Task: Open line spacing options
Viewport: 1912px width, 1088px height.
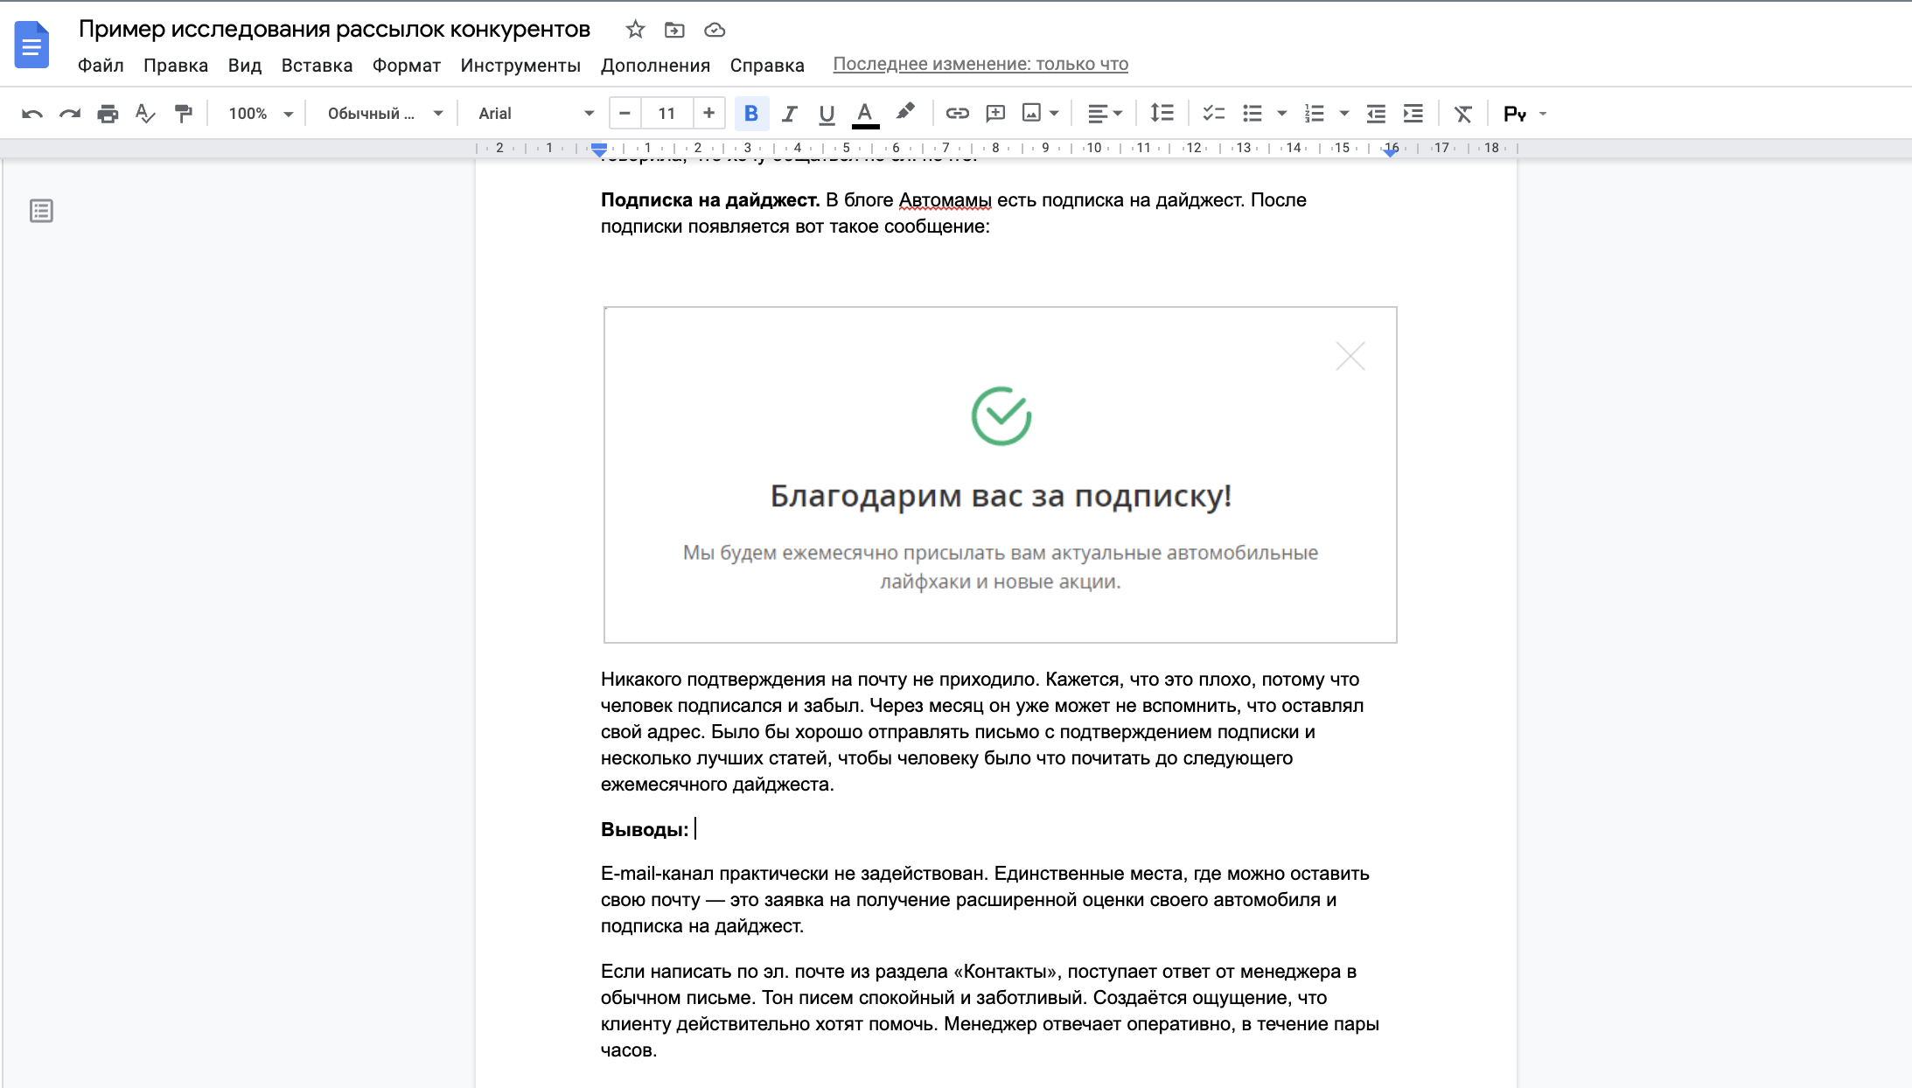Action: (x=1162, y=114)
